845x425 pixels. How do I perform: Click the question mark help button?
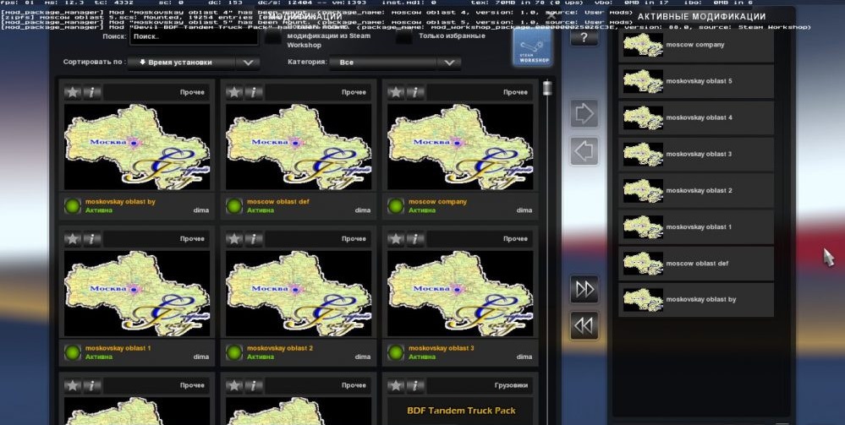[x=584, y=37]
